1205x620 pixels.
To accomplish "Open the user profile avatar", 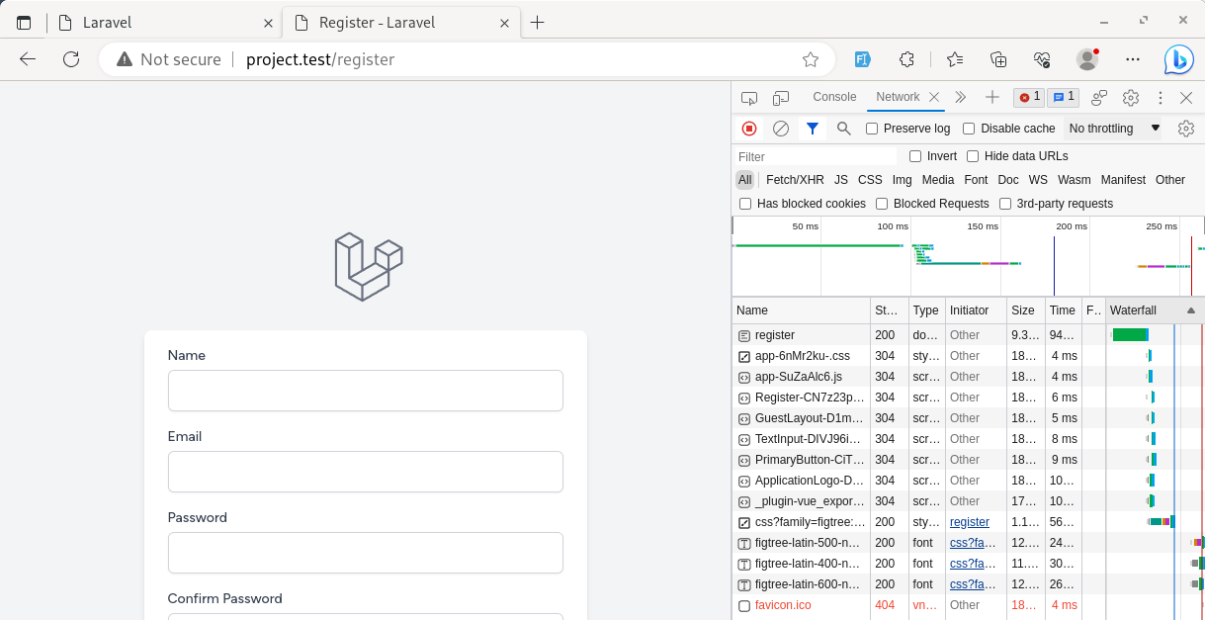I will click(x=1087, y=59).
